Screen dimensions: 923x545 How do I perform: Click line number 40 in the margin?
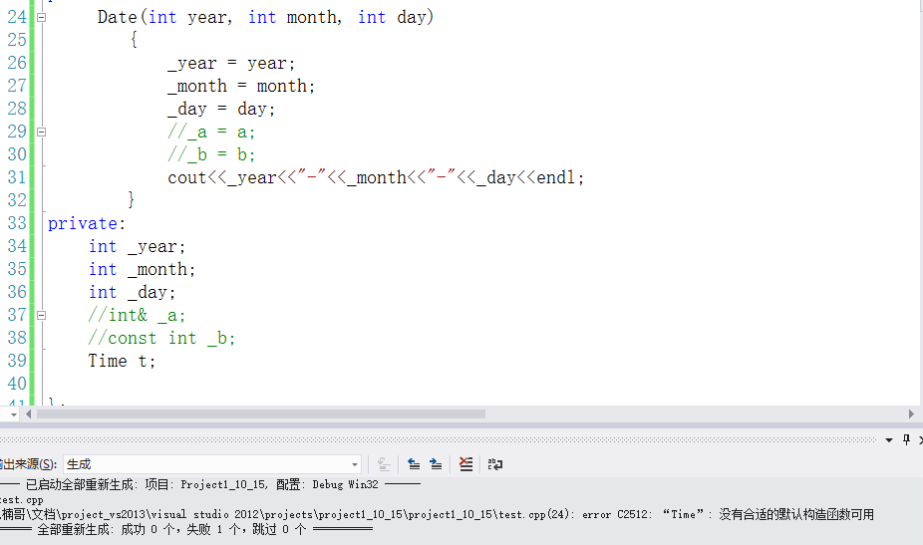click(17, 384)
